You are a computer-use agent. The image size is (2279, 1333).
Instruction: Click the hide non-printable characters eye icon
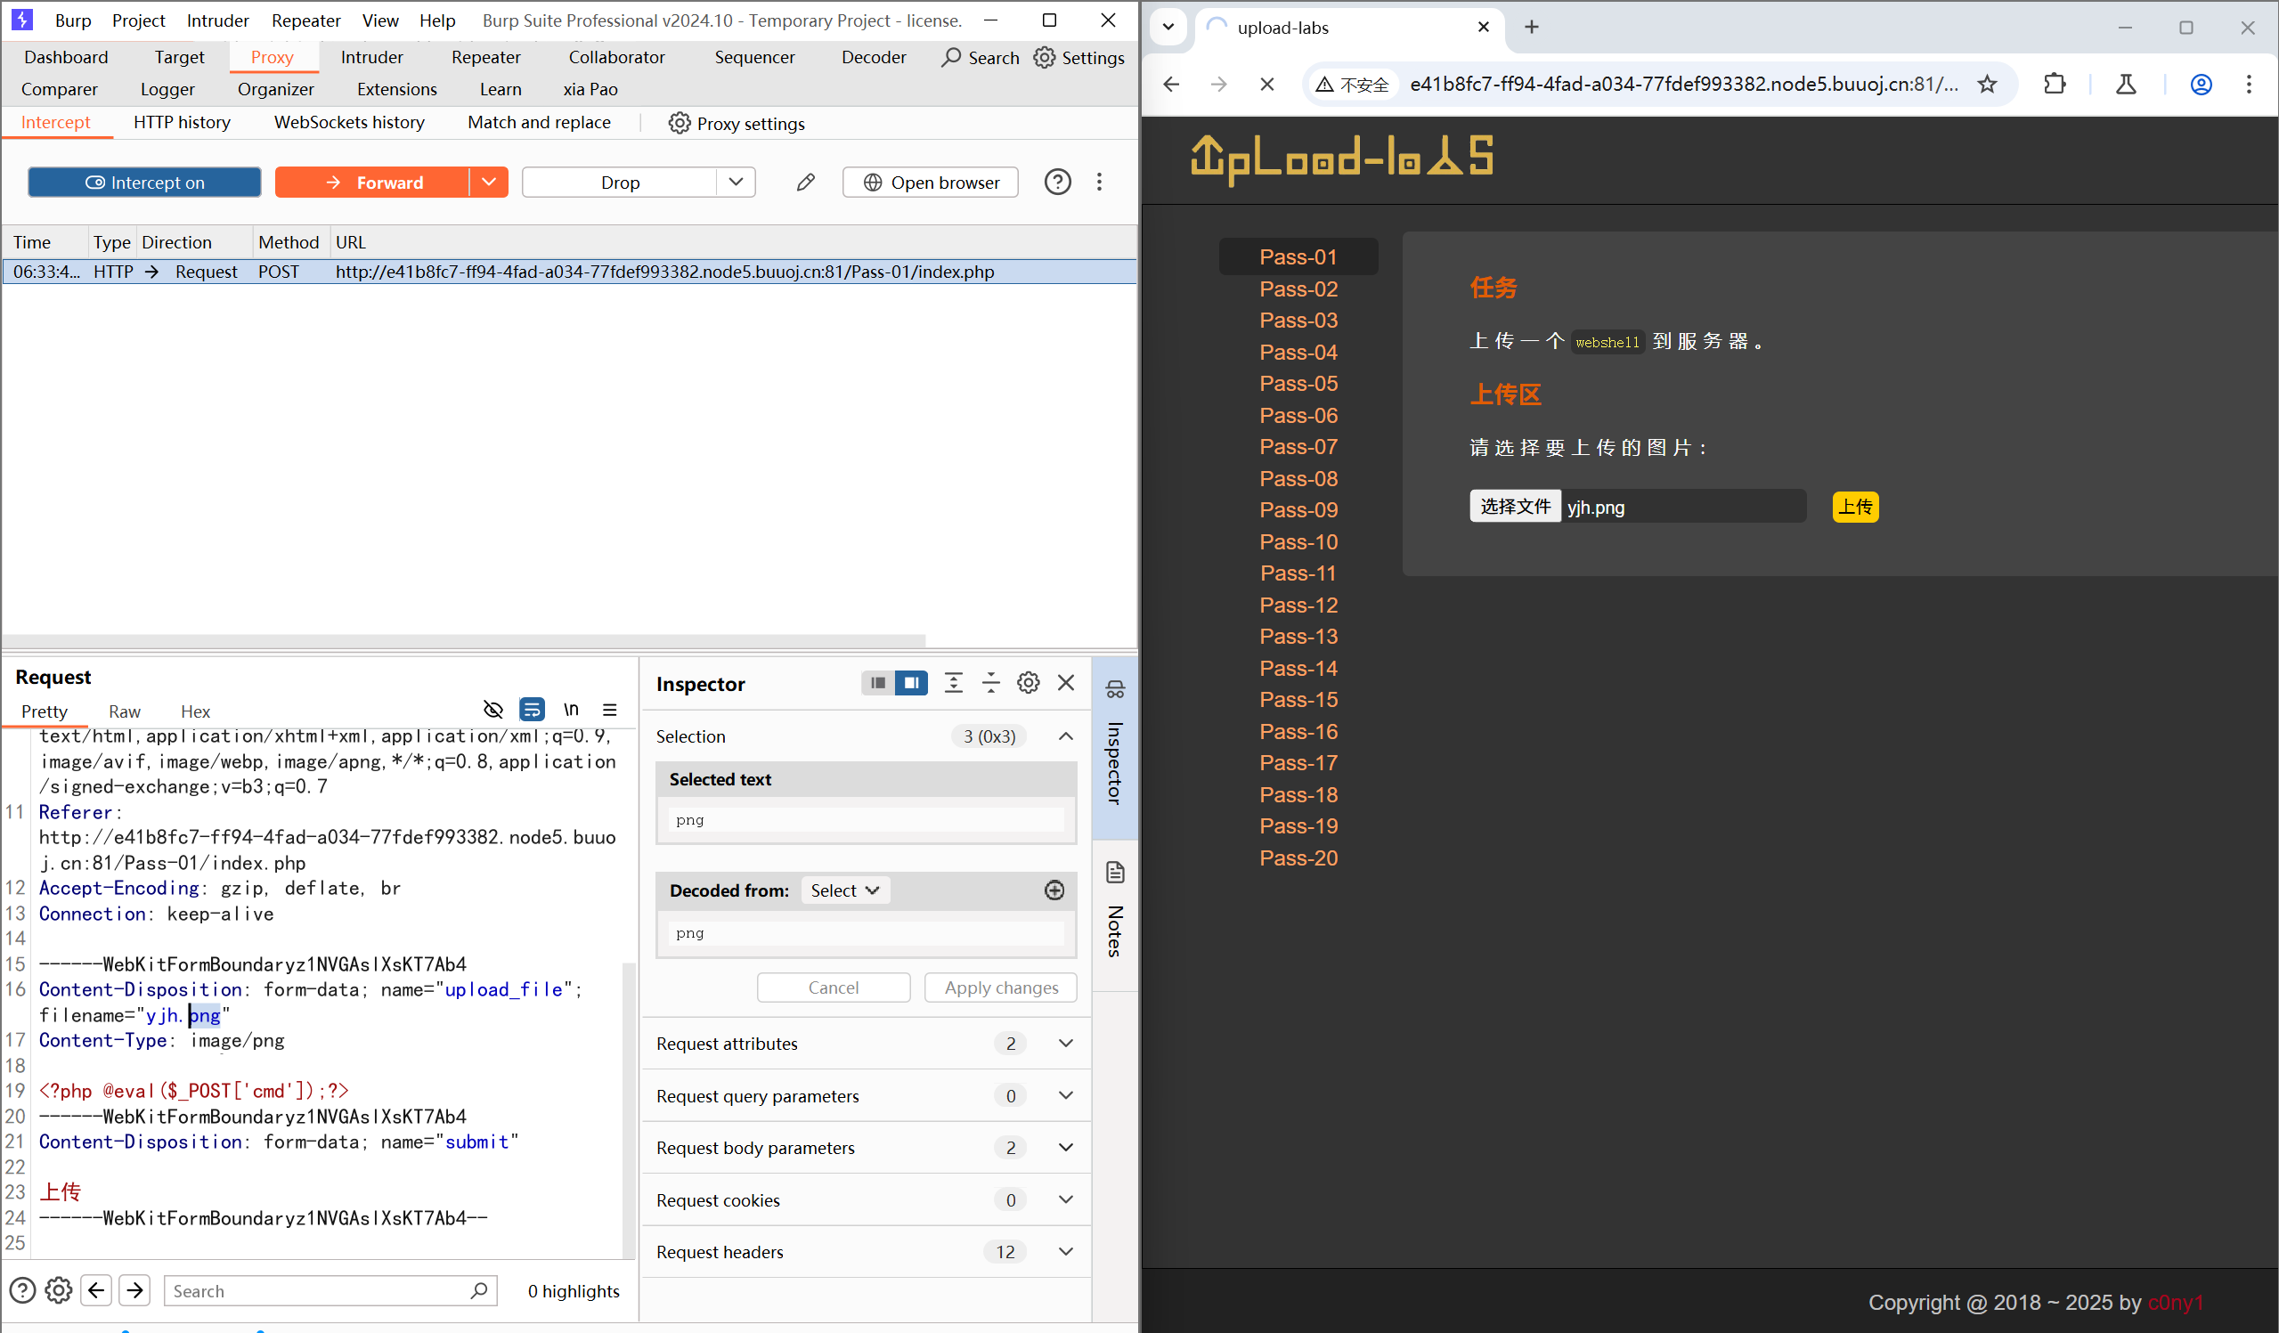pos(492,710)
